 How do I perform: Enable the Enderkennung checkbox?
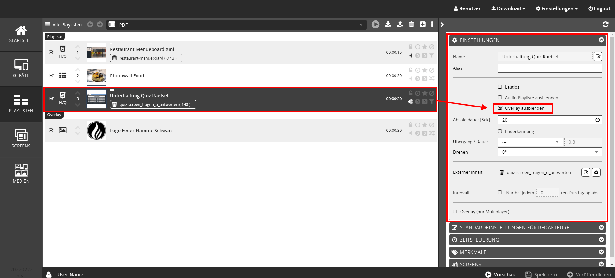(500, 131)
